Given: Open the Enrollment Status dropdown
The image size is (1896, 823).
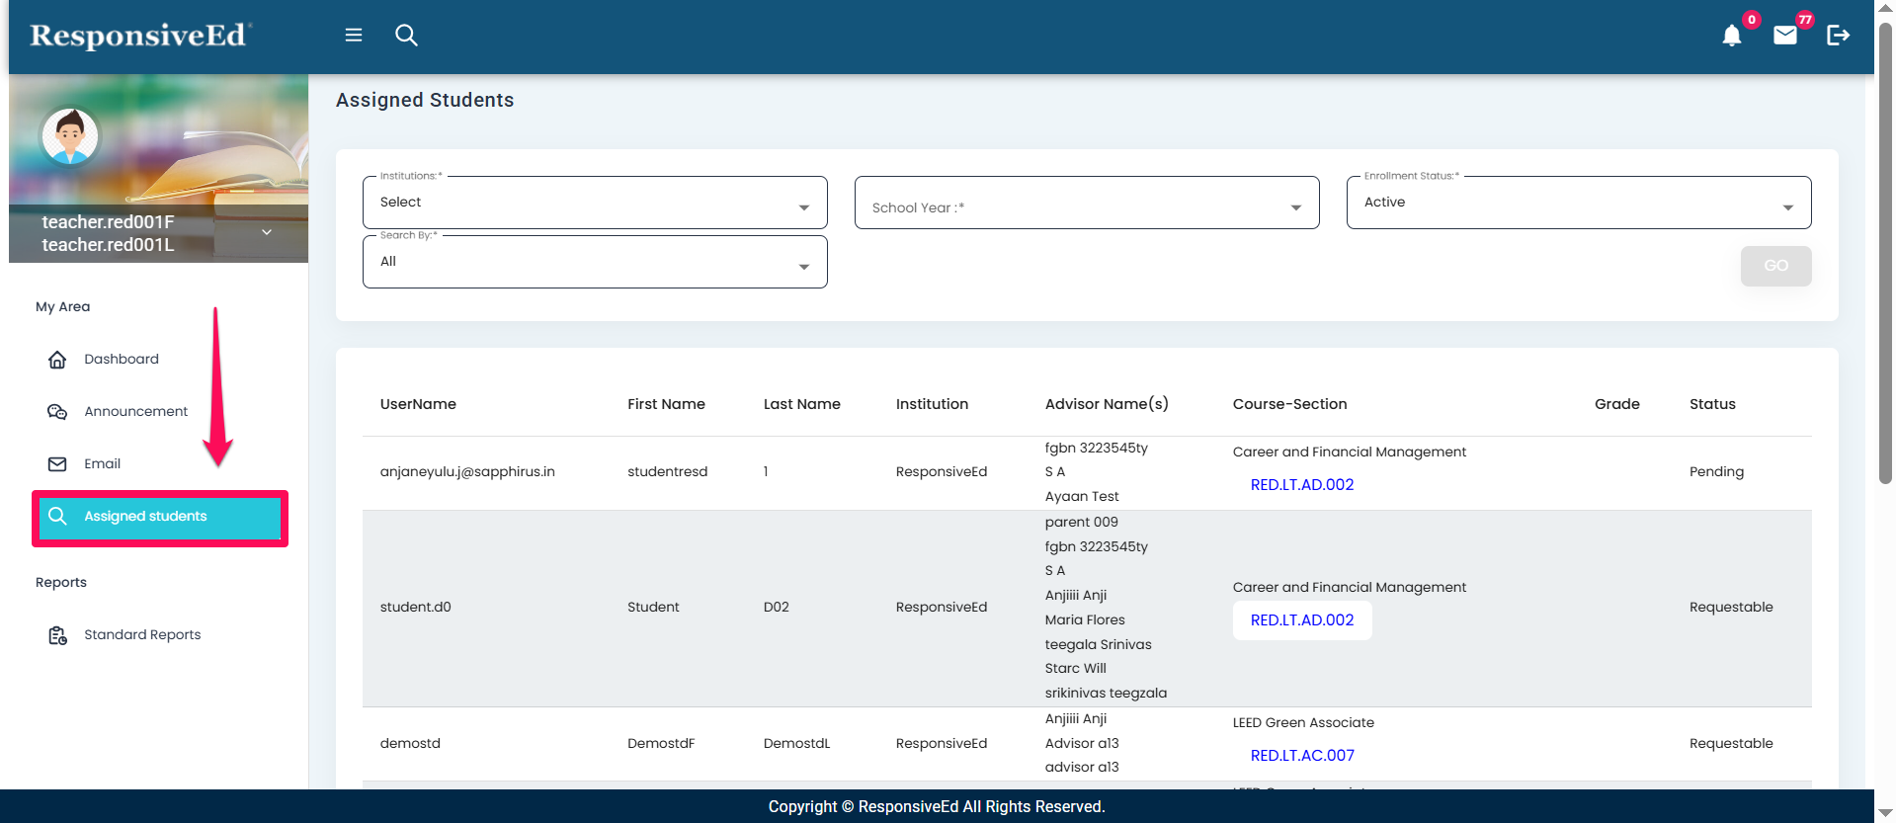Looking at the screenshot, I should pos(1578,204).
